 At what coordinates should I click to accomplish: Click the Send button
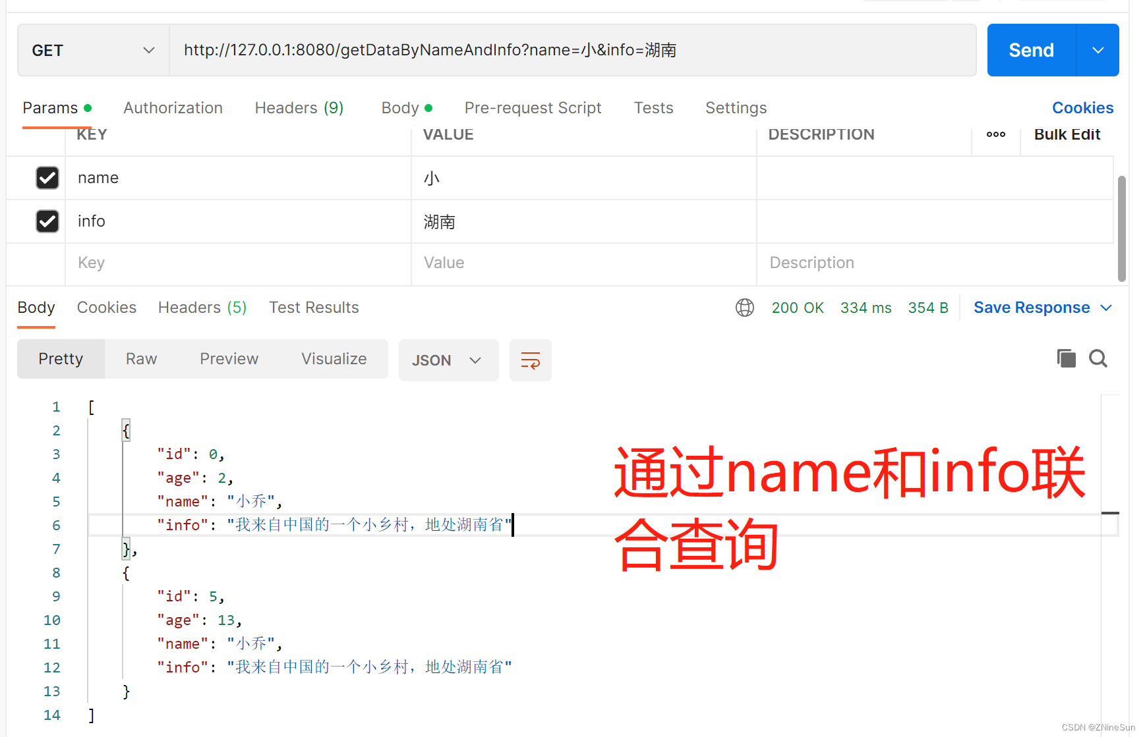point(1030,49)
